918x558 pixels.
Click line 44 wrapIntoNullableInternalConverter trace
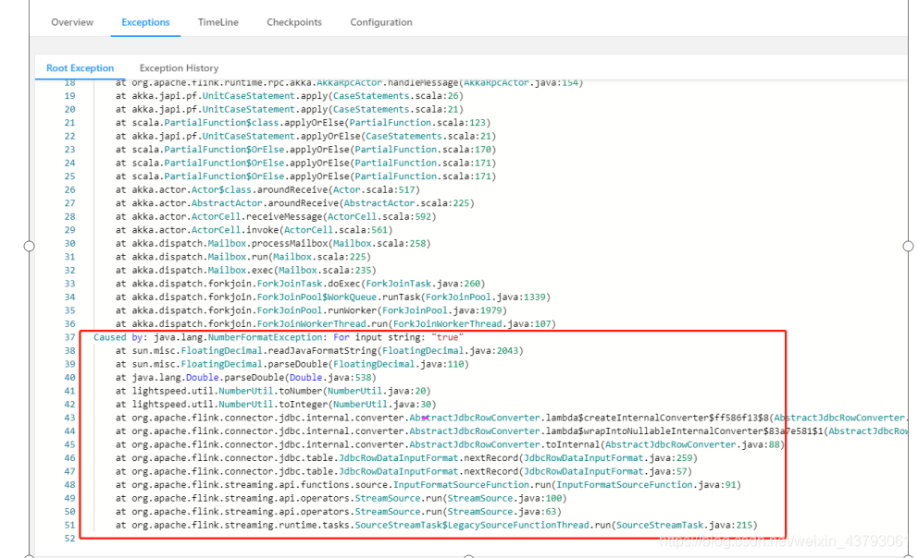point(513,431)
